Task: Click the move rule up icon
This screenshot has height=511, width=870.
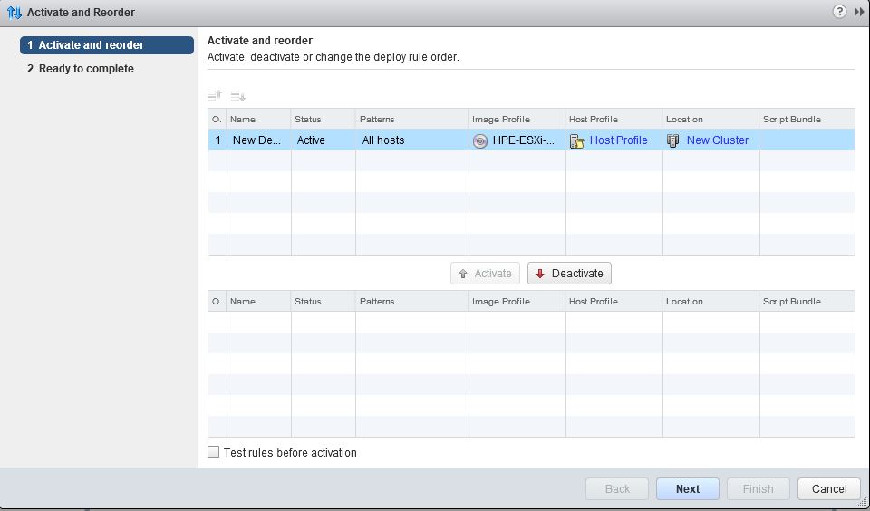Action: pyautogui.click(x=215, y=95)
